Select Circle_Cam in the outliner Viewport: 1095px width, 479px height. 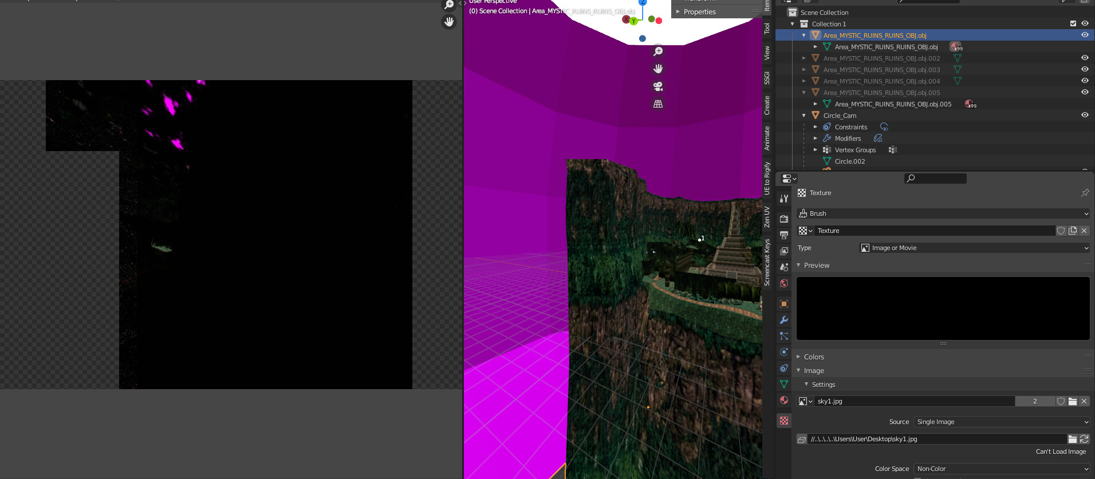point(840,116)
